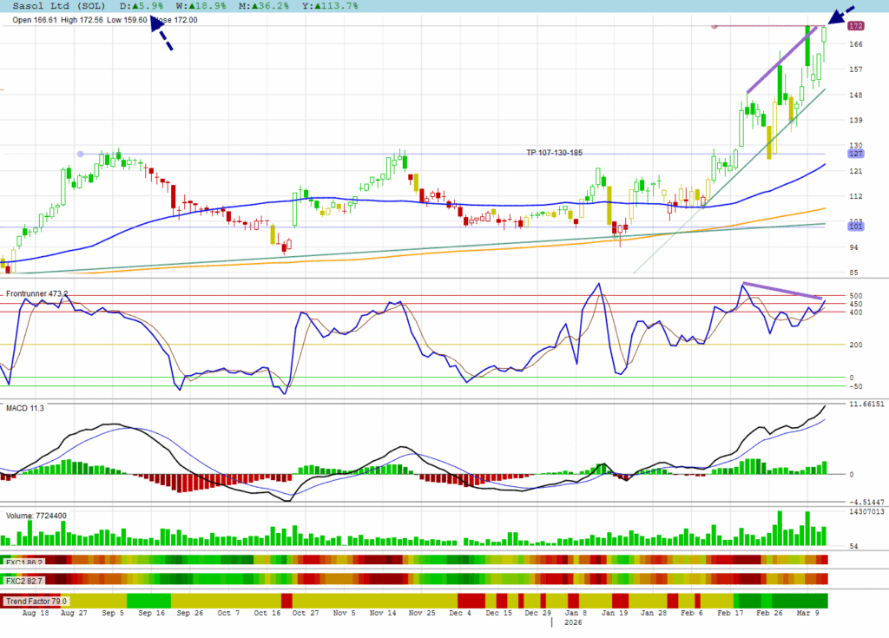Click the Oct 27 date on the time axis
The height and width of the screenshot is (638, 889).
(306, 613)
